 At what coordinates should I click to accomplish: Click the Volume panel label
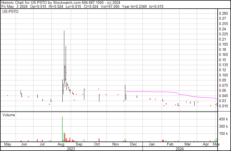pyautogui.click(x=9, y=115)
